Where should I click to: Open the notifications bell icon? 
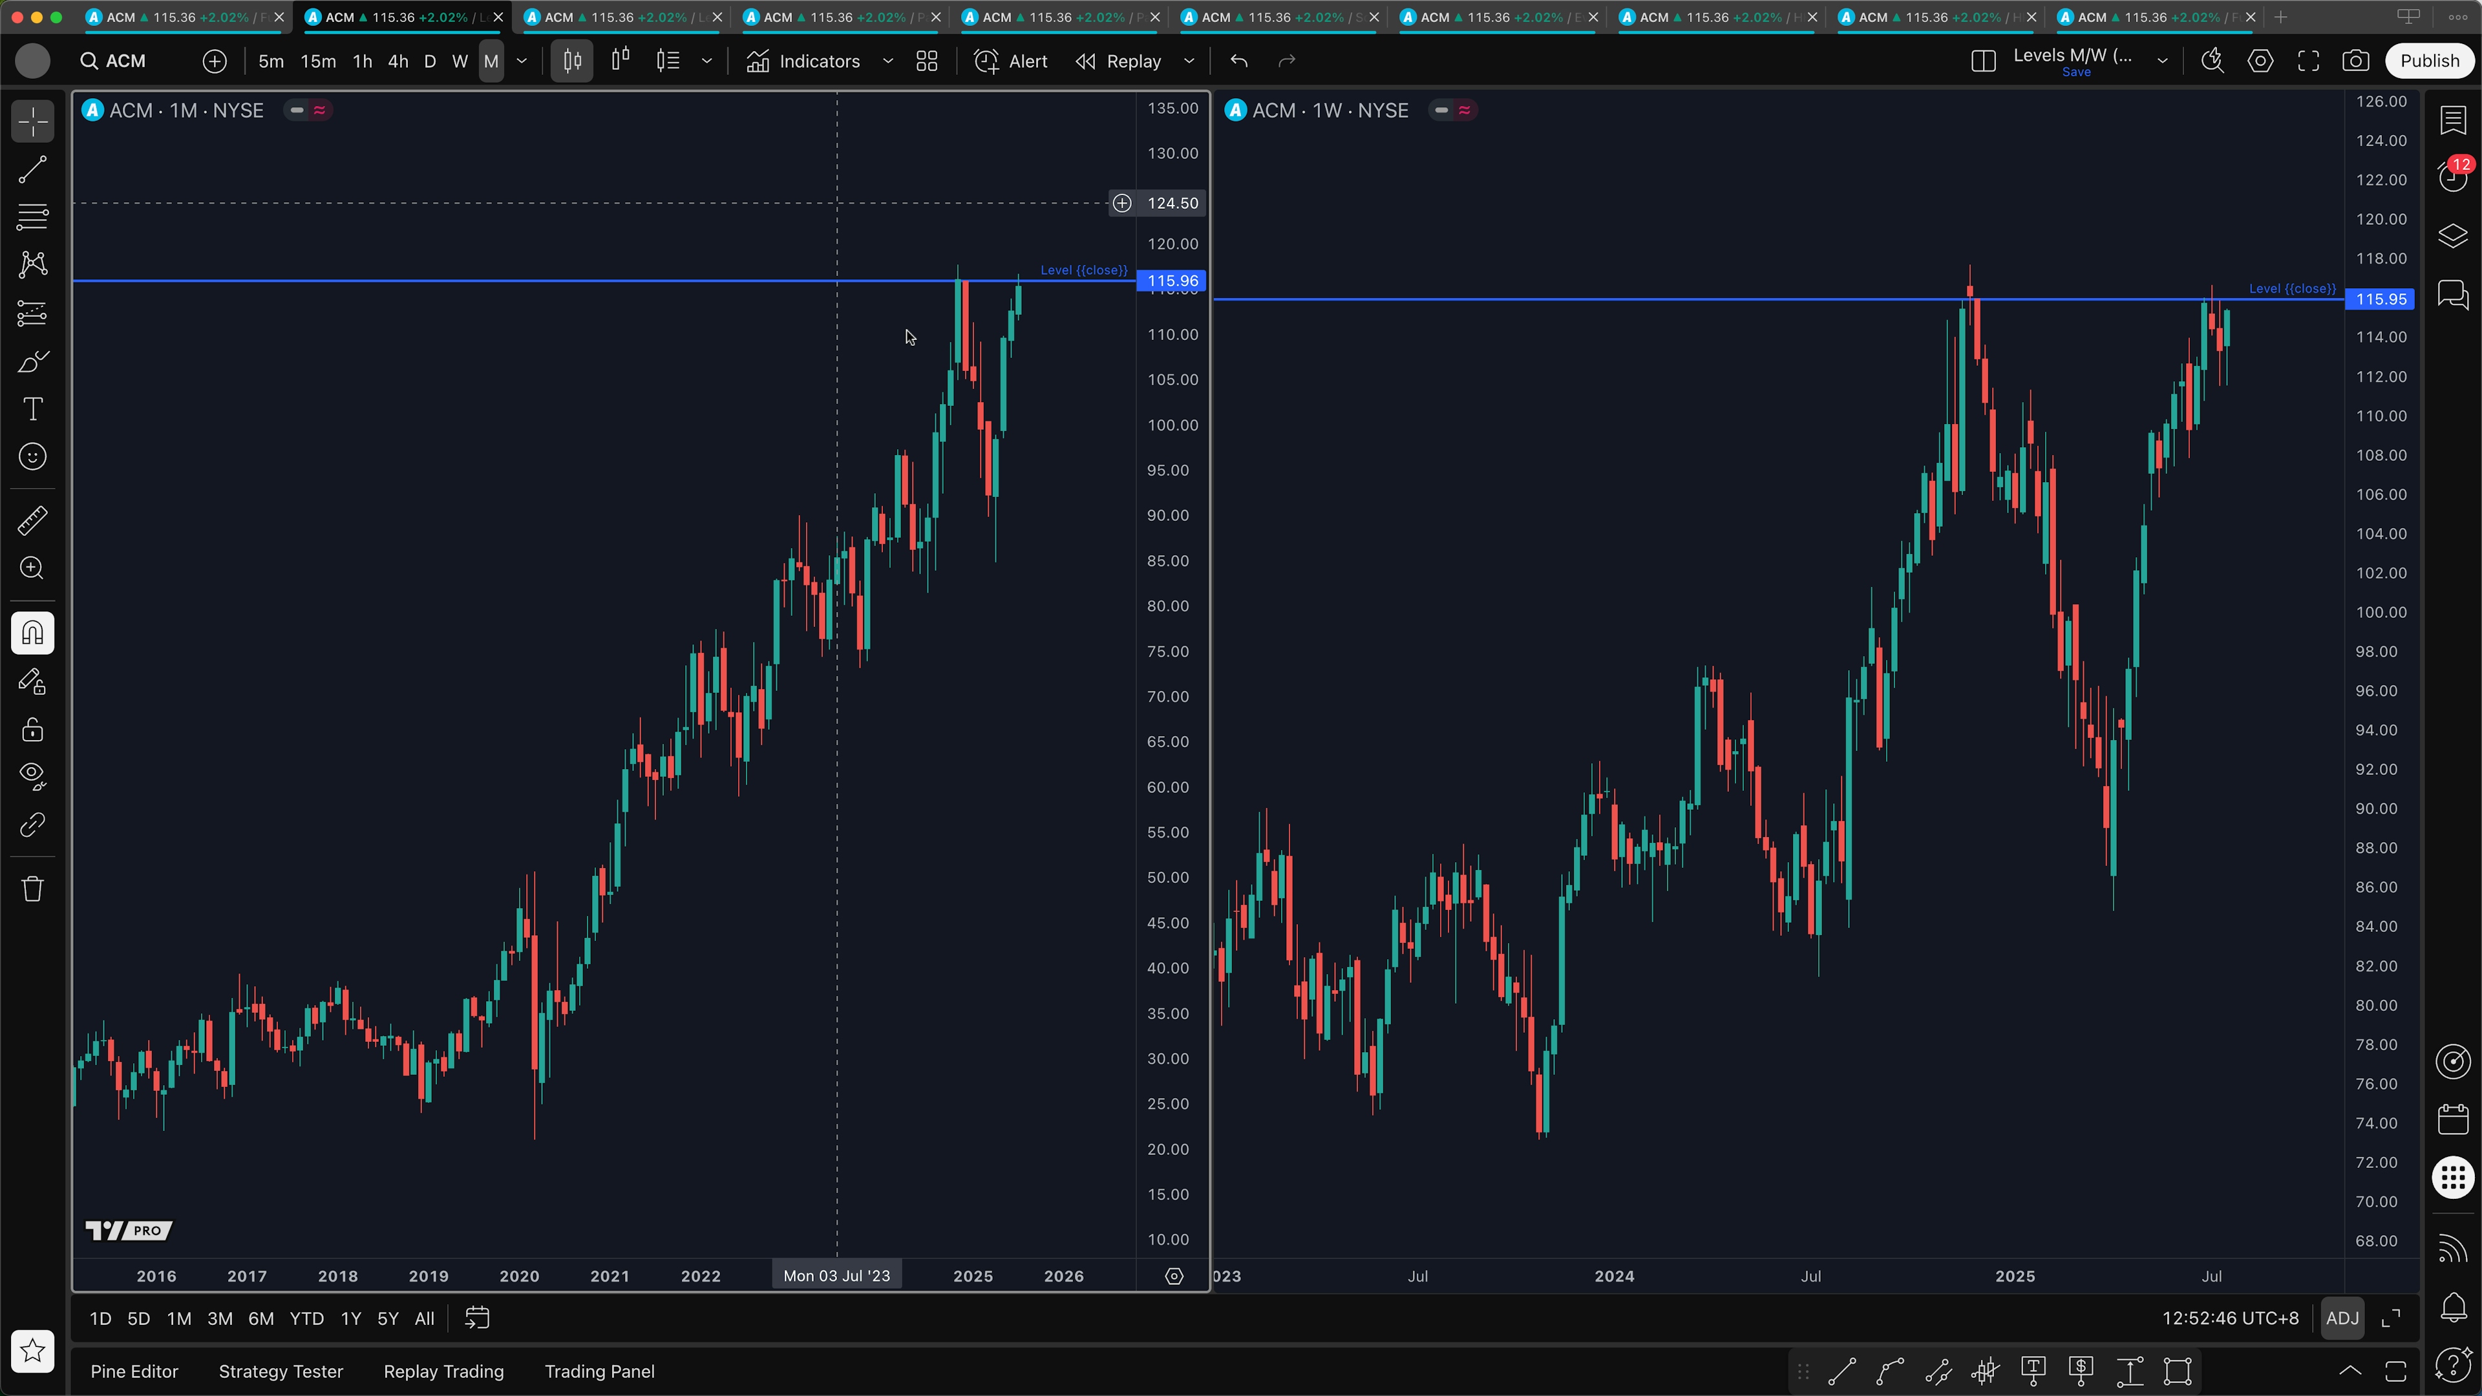click(2453, 1306)
